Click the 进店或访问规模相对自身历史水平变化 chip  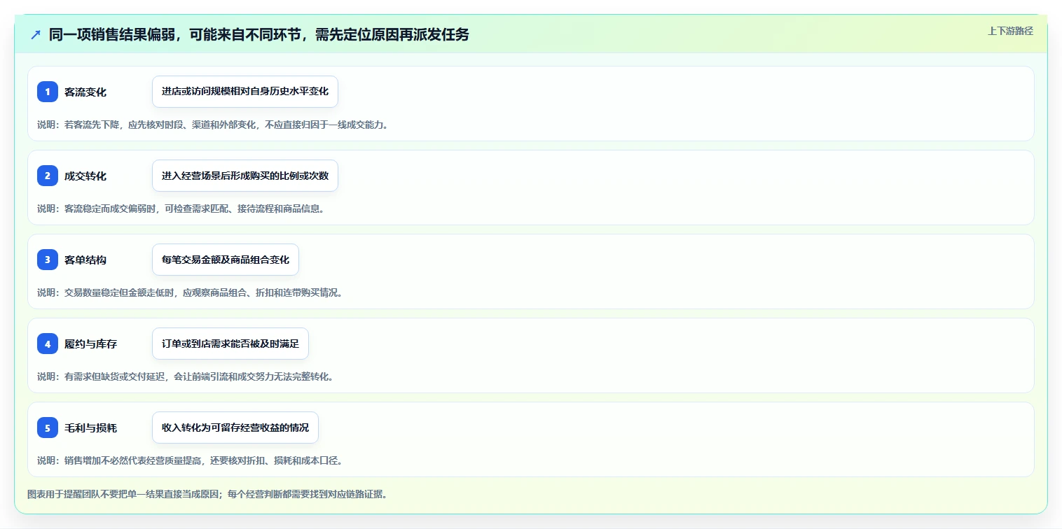click(x=245, y=92)
